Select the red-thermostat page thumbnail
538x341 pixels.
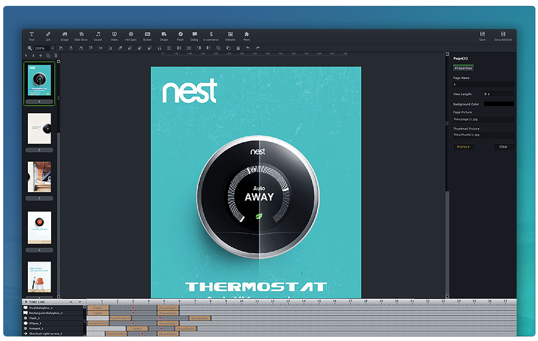[x=39, y=228]
